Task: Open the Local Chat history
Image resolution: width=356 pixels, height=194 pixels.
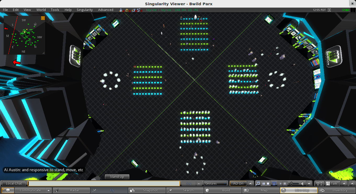Action: [14, 184]
